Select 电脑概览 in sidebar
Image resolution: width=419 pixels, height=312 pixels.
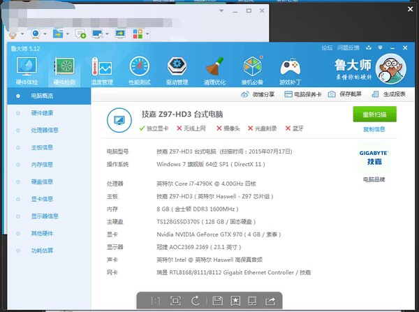49,96
